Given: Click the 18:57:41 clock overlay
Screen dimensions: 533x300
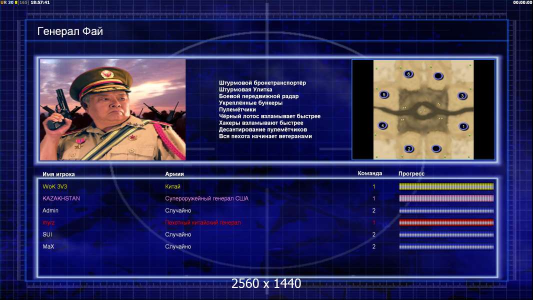Looking at the screenshot, I should tap(40, 2).
